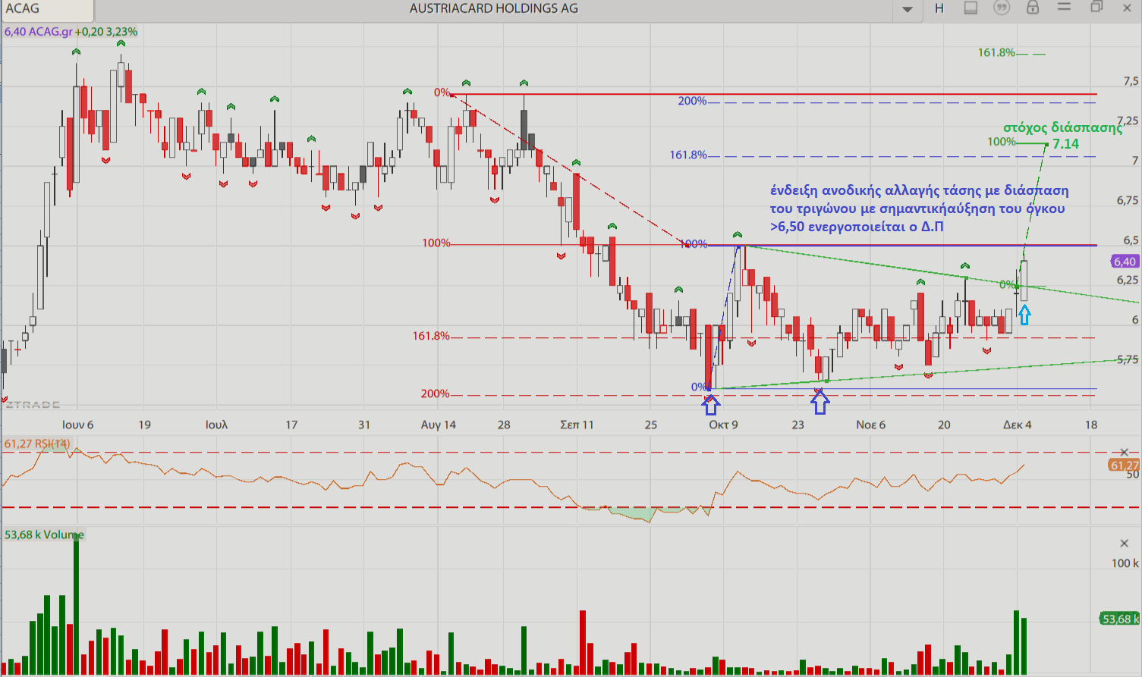Viewport: 1142px width, 677px height.
Task: Click the light blue up arrow marker
Action: [1024, 315]
